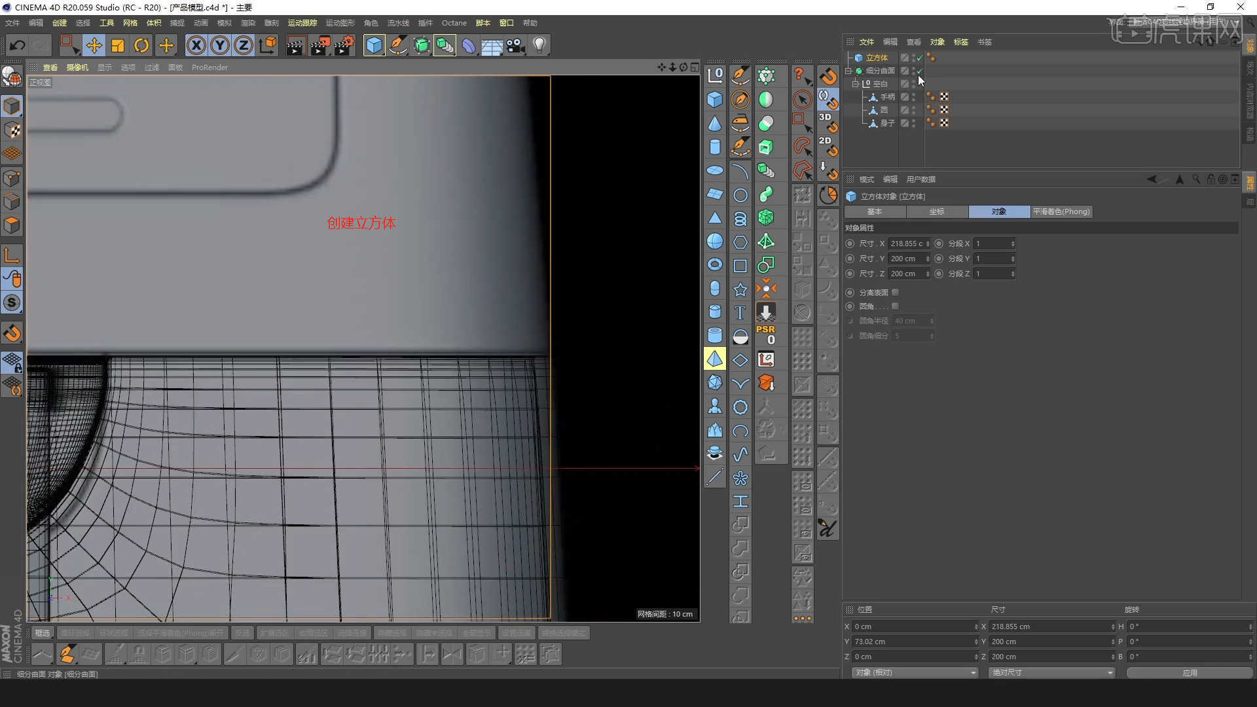The width and height of the screenshot is (1257, 707).
Task: Click the 应用 button
Action: [1192, 672]
